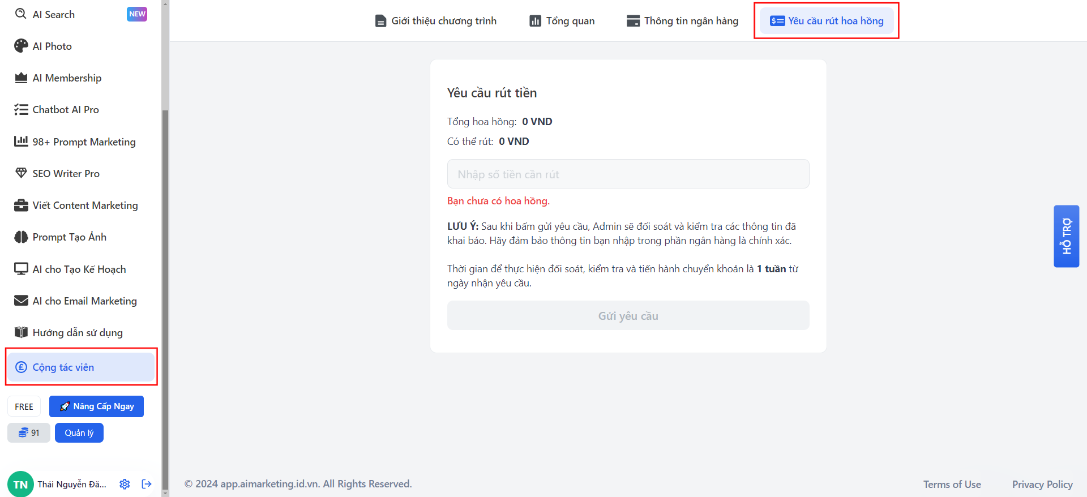
Task: Open the HỖ TRỢ support side tab
Action: click(x=1066, y=236)
